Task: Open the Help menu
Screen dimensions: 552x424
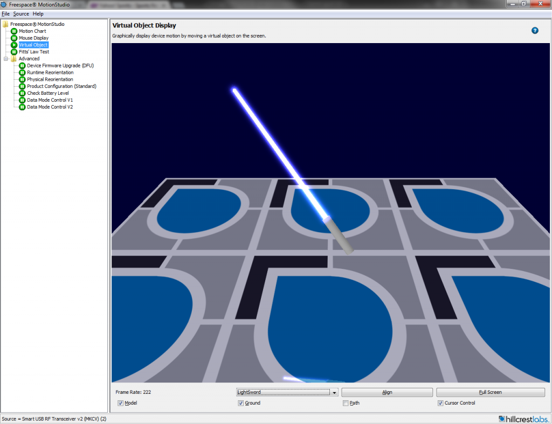Action: (38, 13)
